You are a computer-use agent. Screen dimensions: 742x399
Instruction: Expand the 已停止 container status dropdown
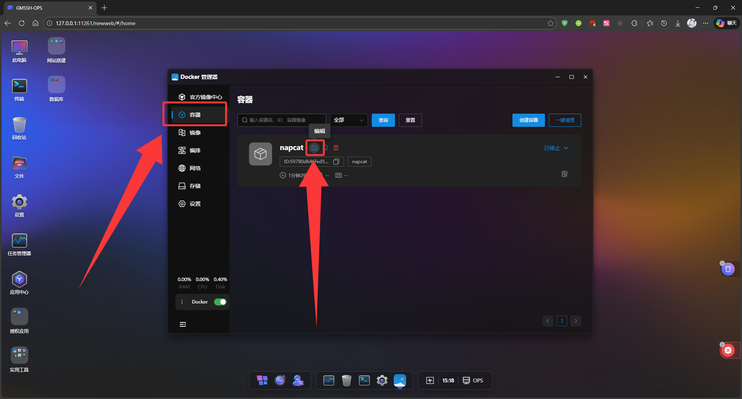click(556, 148)
